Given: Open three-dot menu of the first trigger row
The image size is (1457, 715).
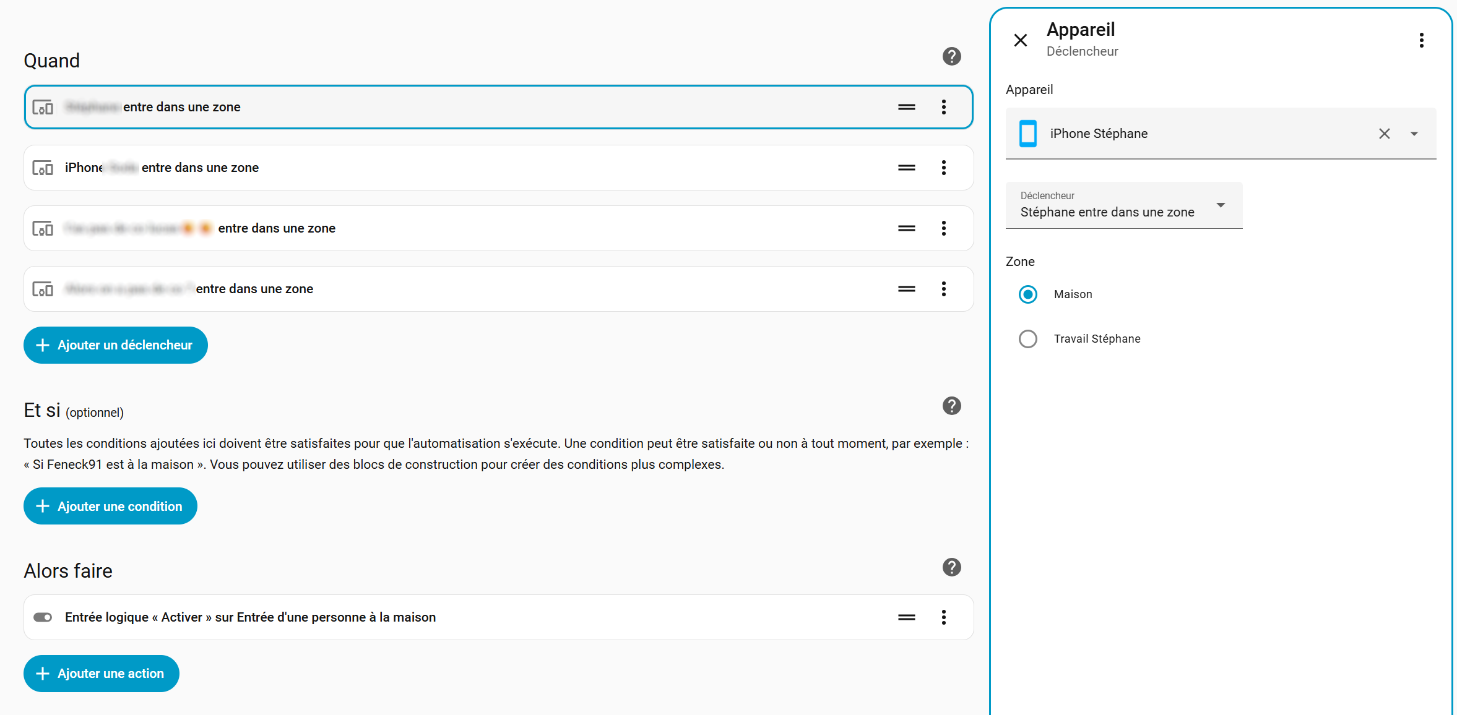Looking at the screenshot, I should (x=943, y=107).
